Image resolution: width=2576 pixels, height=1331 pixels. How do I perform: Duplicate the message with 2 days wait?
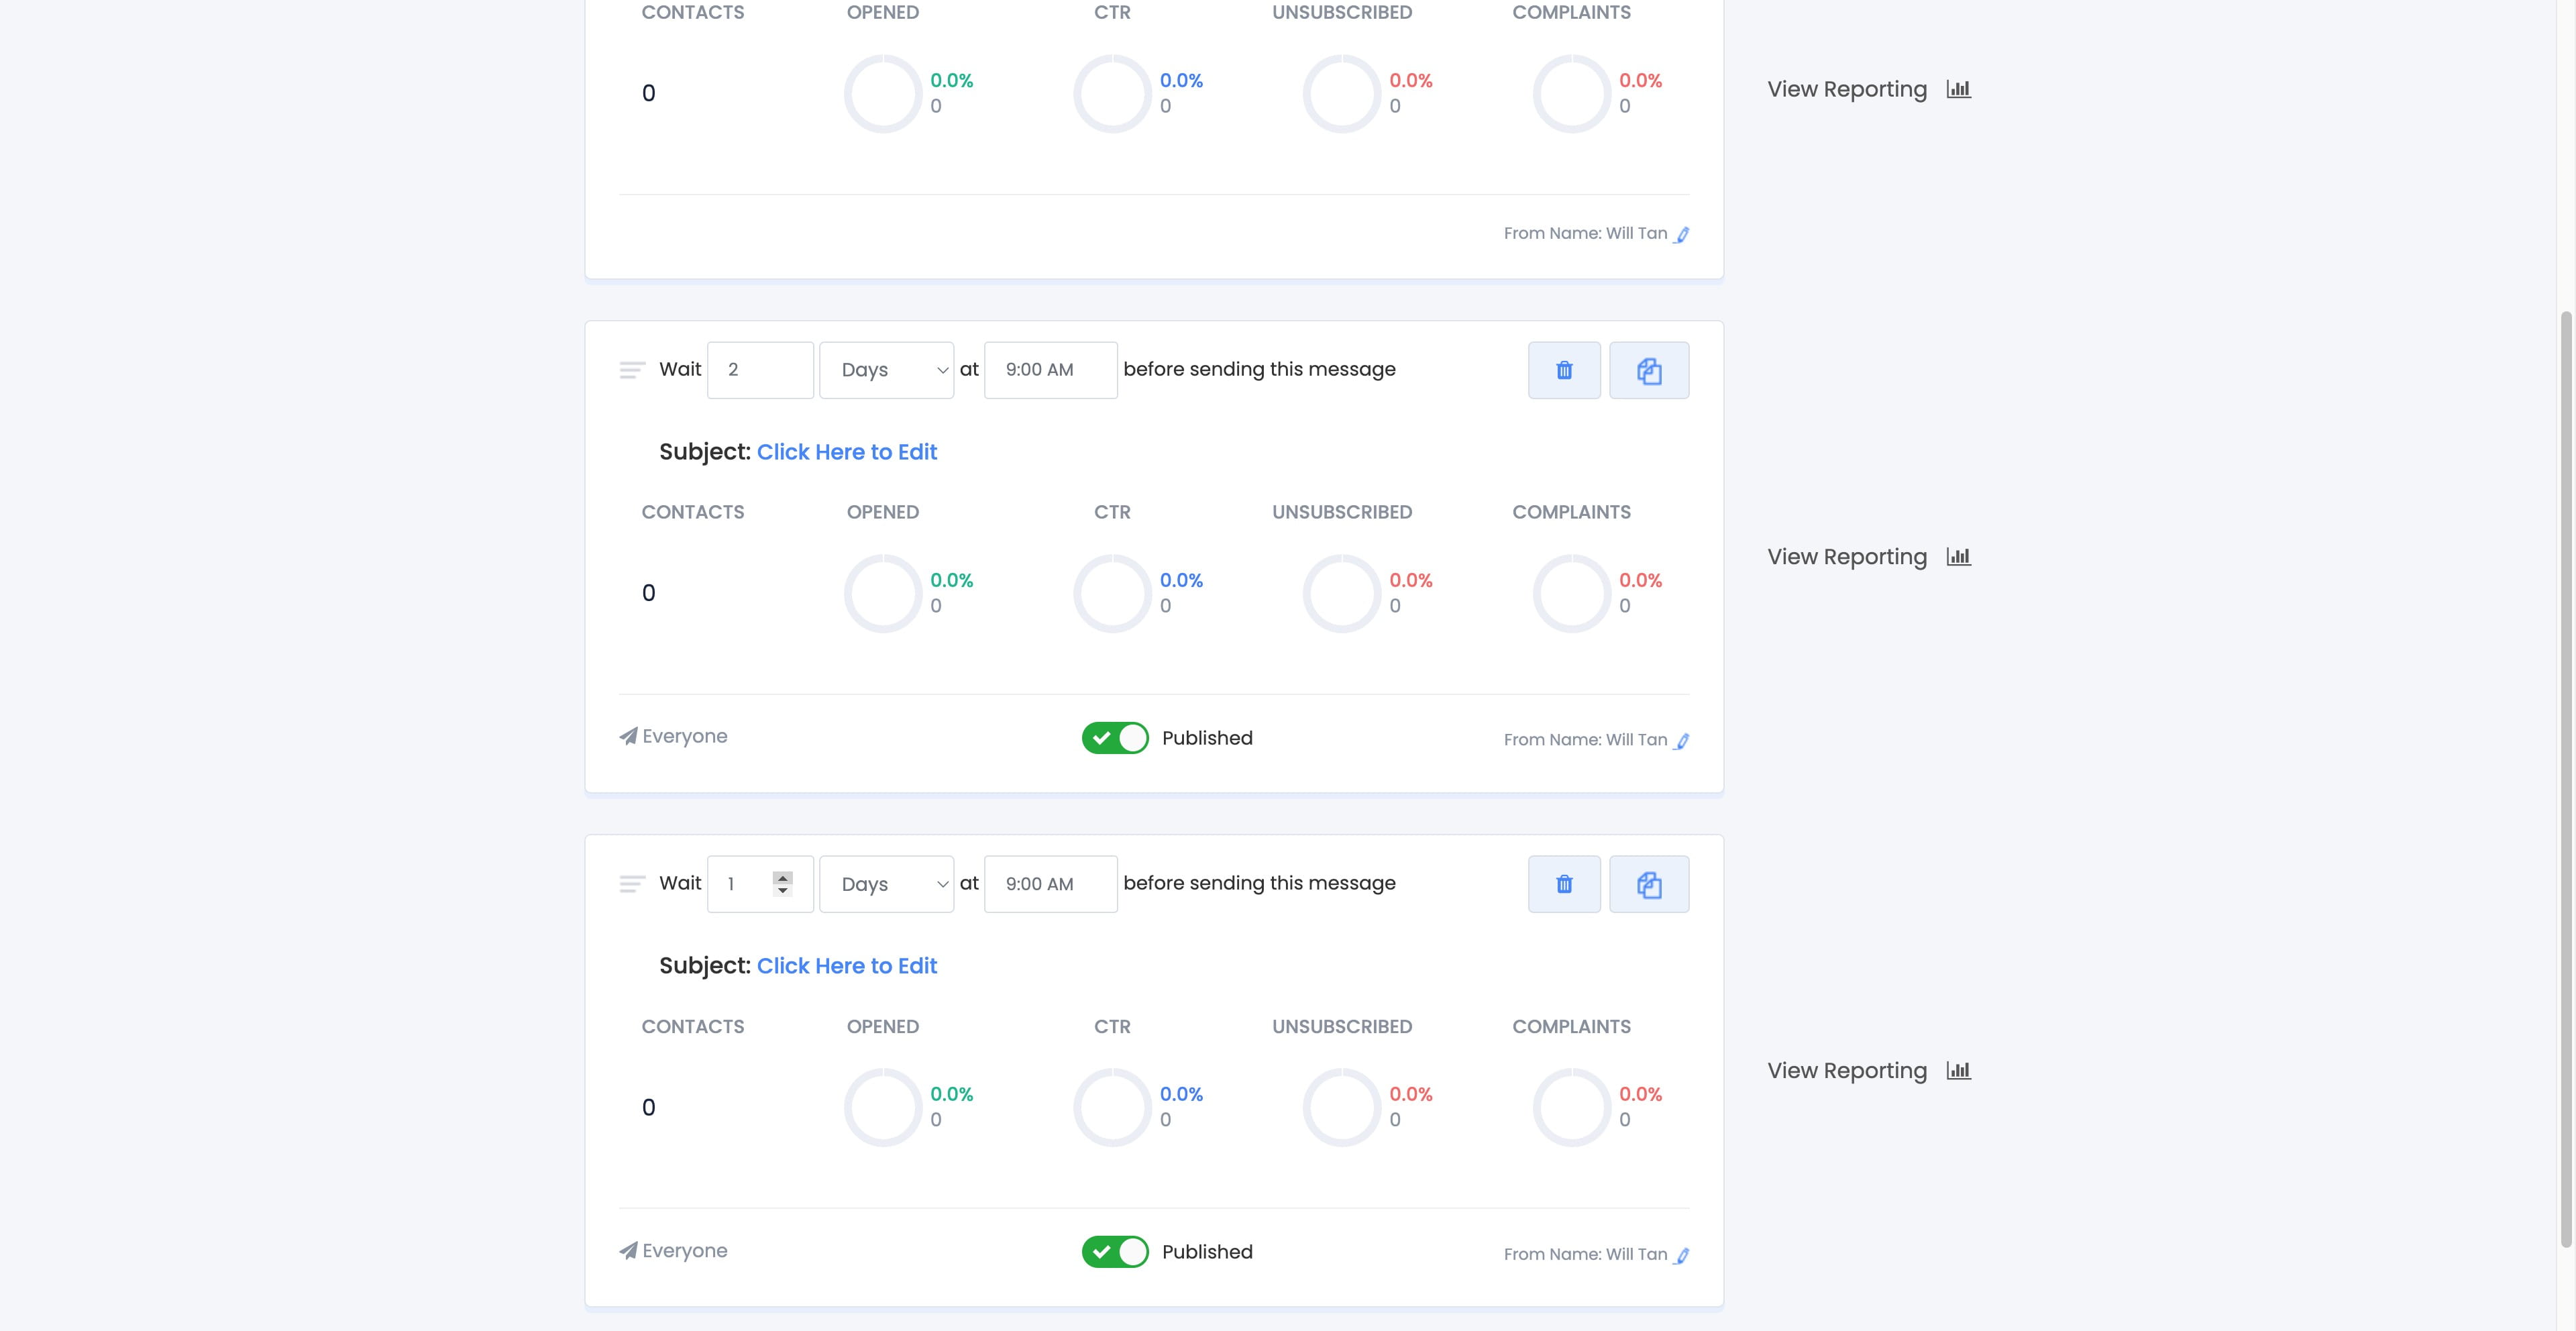click(x=1648, y=370)
